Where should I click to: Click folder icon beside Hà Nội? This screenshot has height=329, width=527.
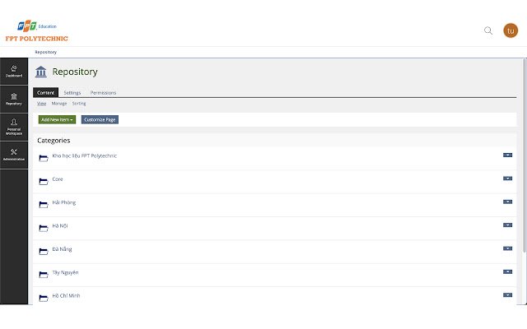44,228
